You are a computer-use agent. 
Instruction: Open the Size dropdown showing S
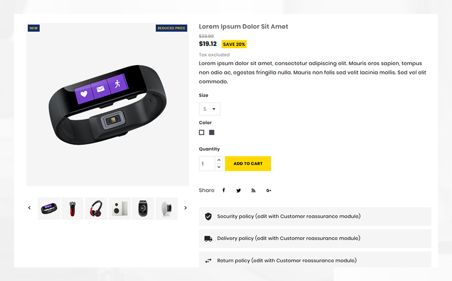click(x=209, y=109)
